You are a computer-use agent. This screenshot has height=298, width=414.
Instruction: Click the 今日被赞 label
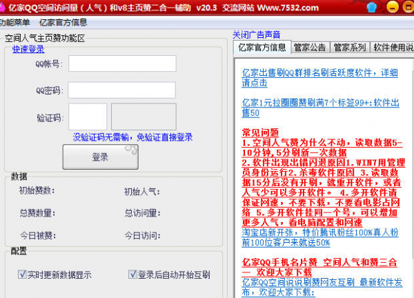[x=38, y=235]
